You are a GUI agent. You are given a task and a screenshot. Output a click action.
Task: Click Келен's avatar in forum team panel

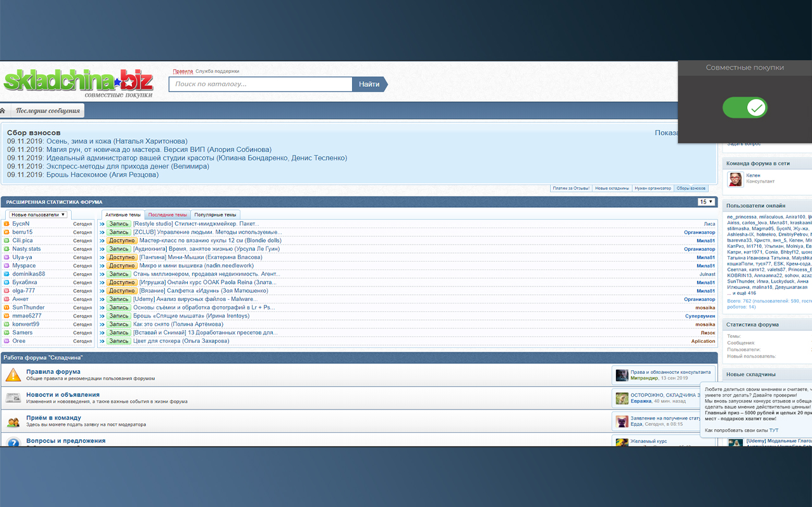tap(735, 179)
